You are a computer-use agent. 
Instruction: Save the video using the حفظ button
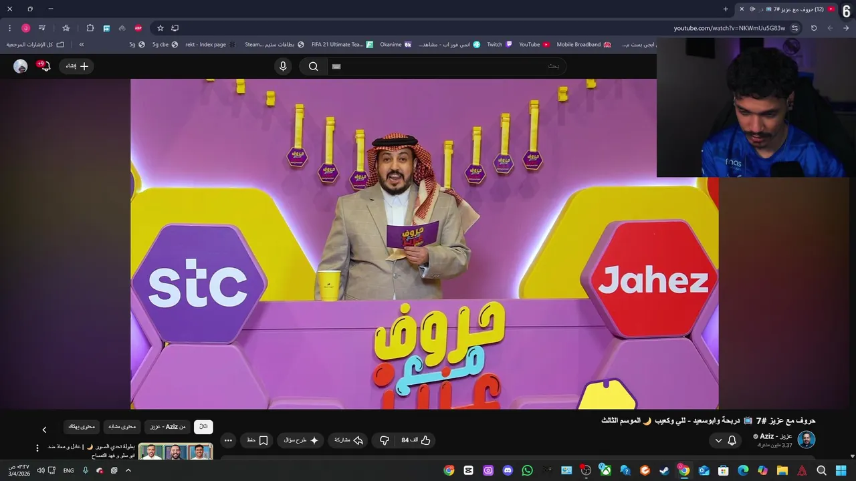coord(257,440)
